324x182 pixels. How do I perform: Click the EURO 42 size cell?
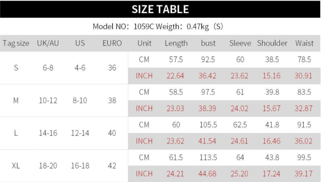tap(112, 166)
